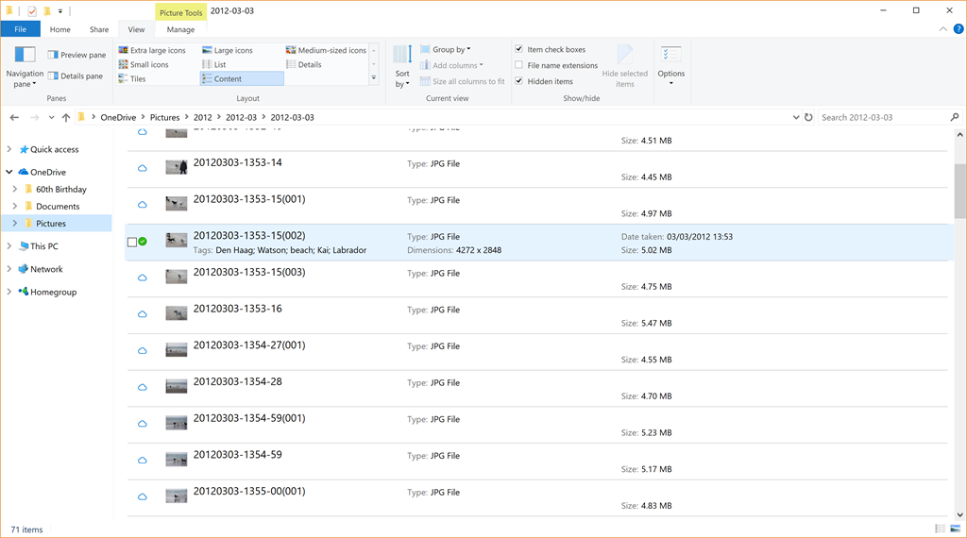
Task: Click the 2012-03 breadcrumb segment
Action: 241,118
